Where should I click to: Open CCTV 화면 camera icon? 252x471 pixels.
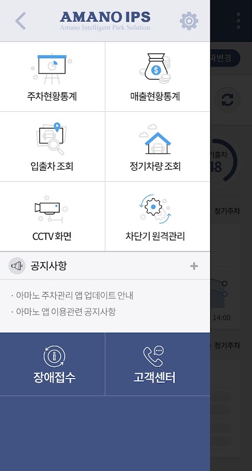pyautogui.click(x=52, y=209)
